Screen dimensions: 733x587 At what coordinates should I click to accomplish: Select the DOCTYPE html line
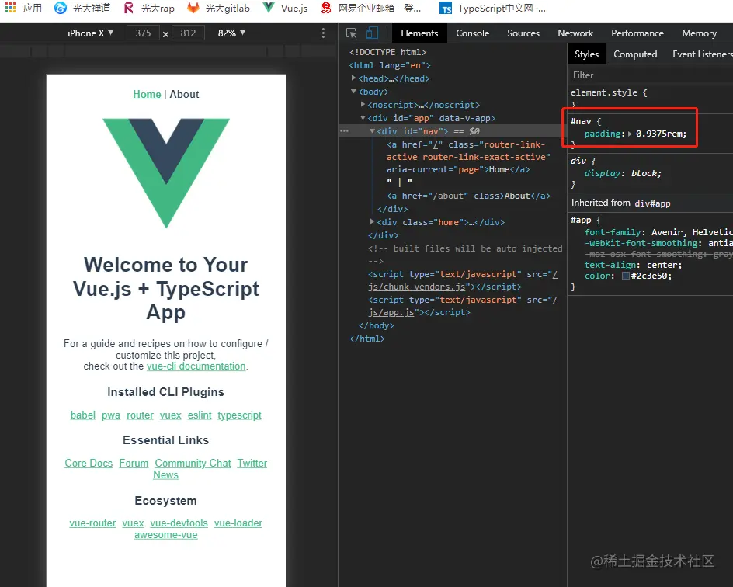[387, 52]
